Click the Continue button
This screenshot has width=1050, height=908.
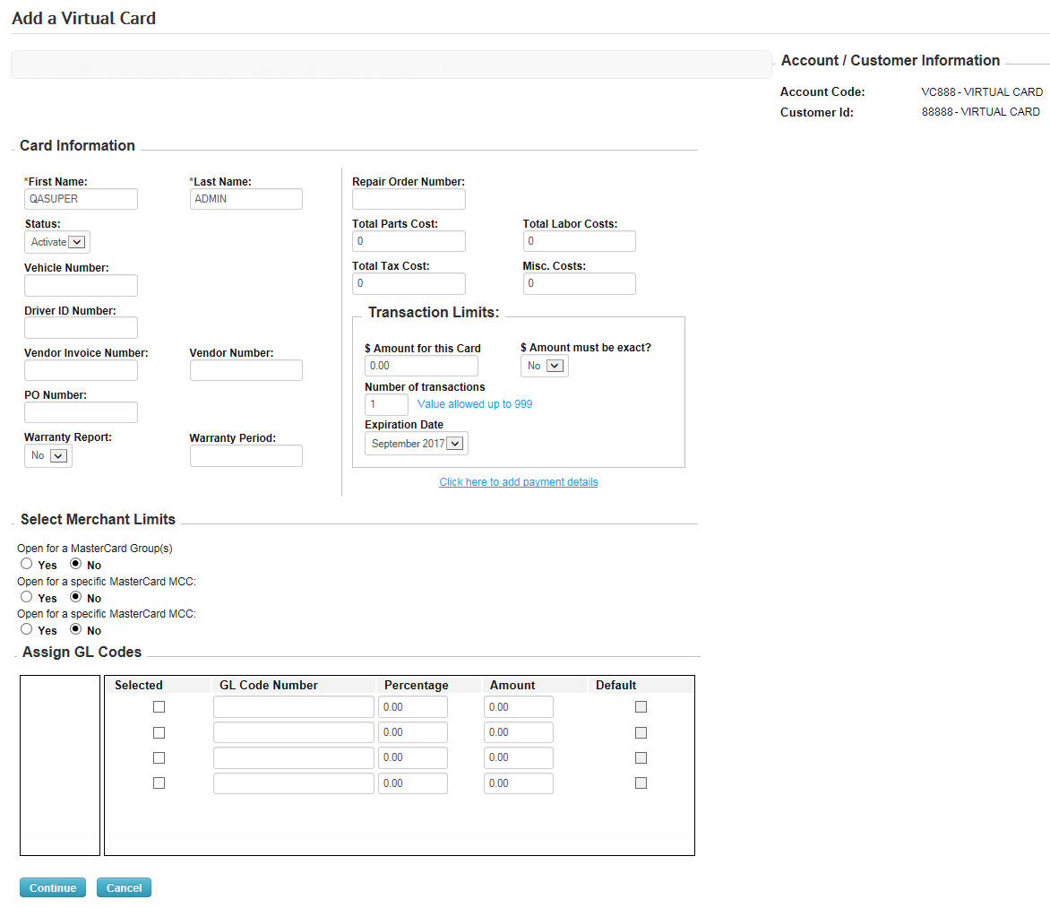(x=52, y=887)
